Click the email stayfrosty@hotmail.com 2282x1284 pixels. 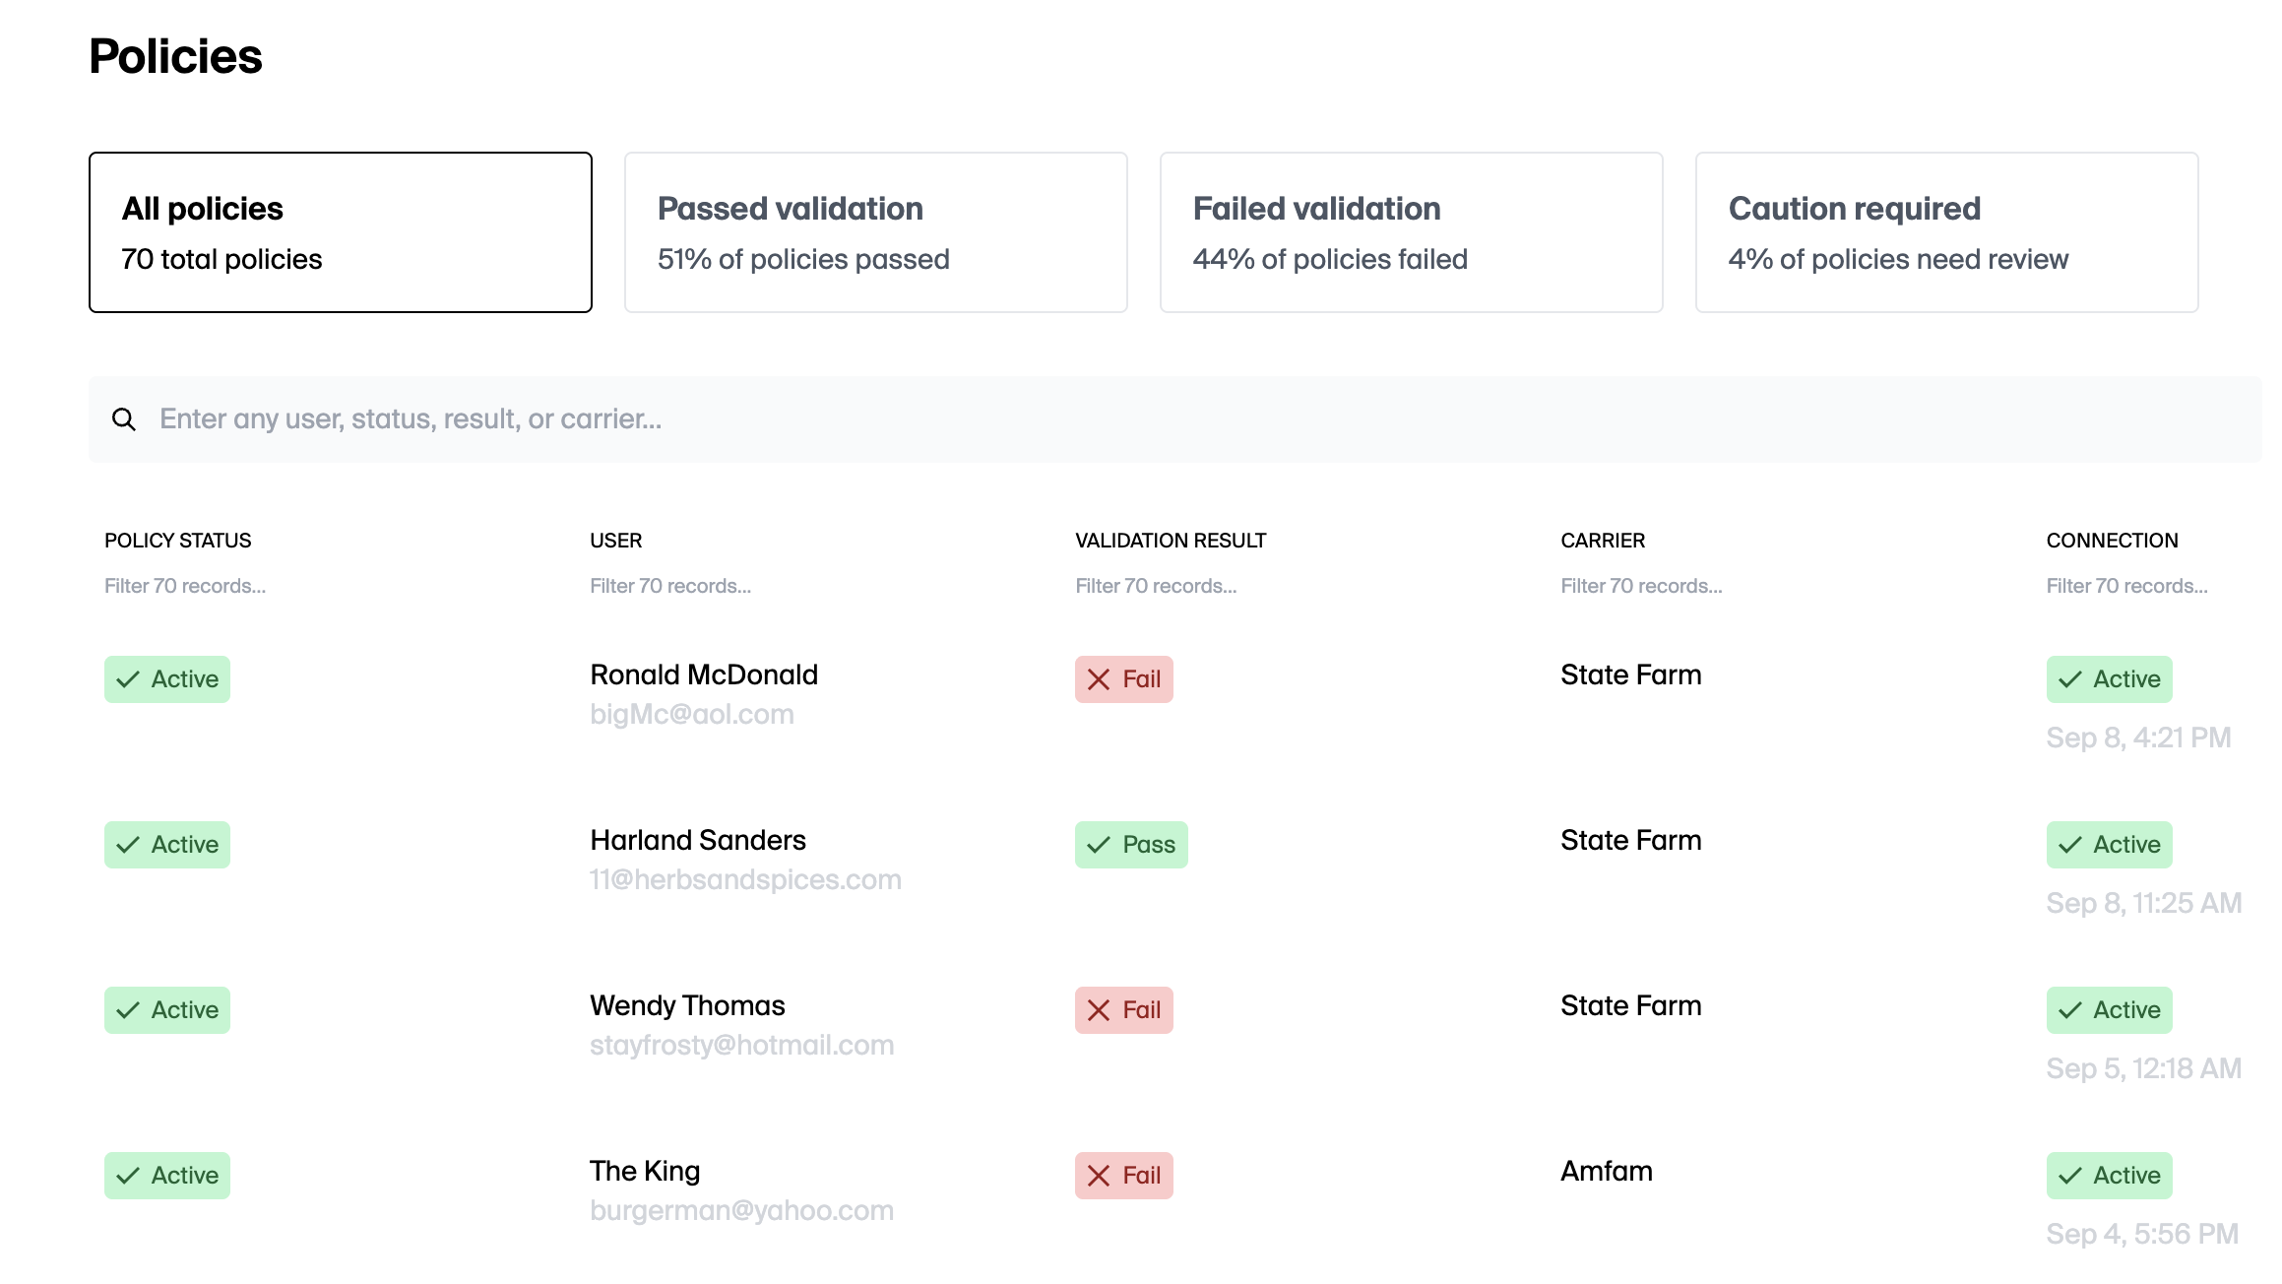742,1046
